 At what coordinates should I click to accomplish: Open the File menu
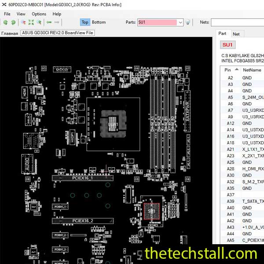tap(7, 14)
